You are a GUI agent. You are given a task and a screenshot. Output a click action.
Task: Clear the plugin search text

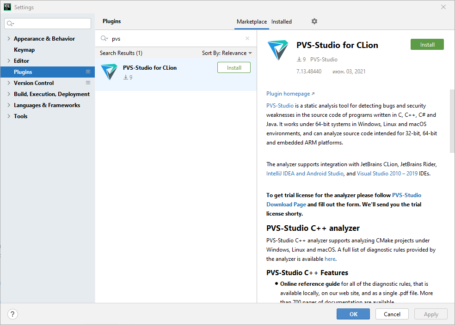247,39
